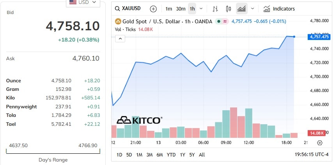
Task: Set date range to YTD
Action: (171, 155)
